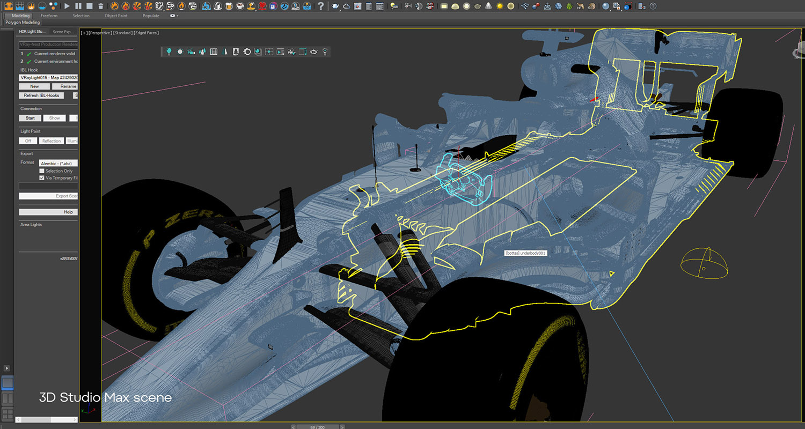Create a V-Ray sphere light

point(466,6)
